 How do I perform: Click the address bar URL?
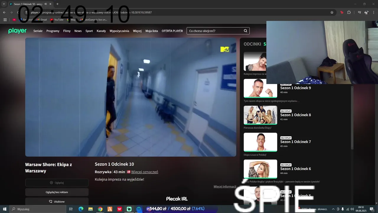pyautogui.click(x=92, y=12)
